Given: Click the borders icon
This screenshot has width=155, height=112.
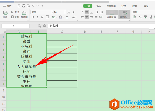Looking at the screenshot, I should coord(47,17).
